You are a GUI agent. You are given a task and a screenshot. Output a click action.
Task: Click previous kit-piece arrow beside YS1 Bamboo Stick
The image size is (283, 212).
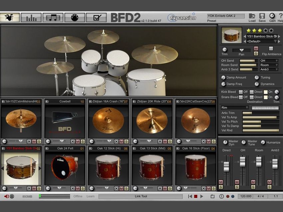tap(245, 36)
